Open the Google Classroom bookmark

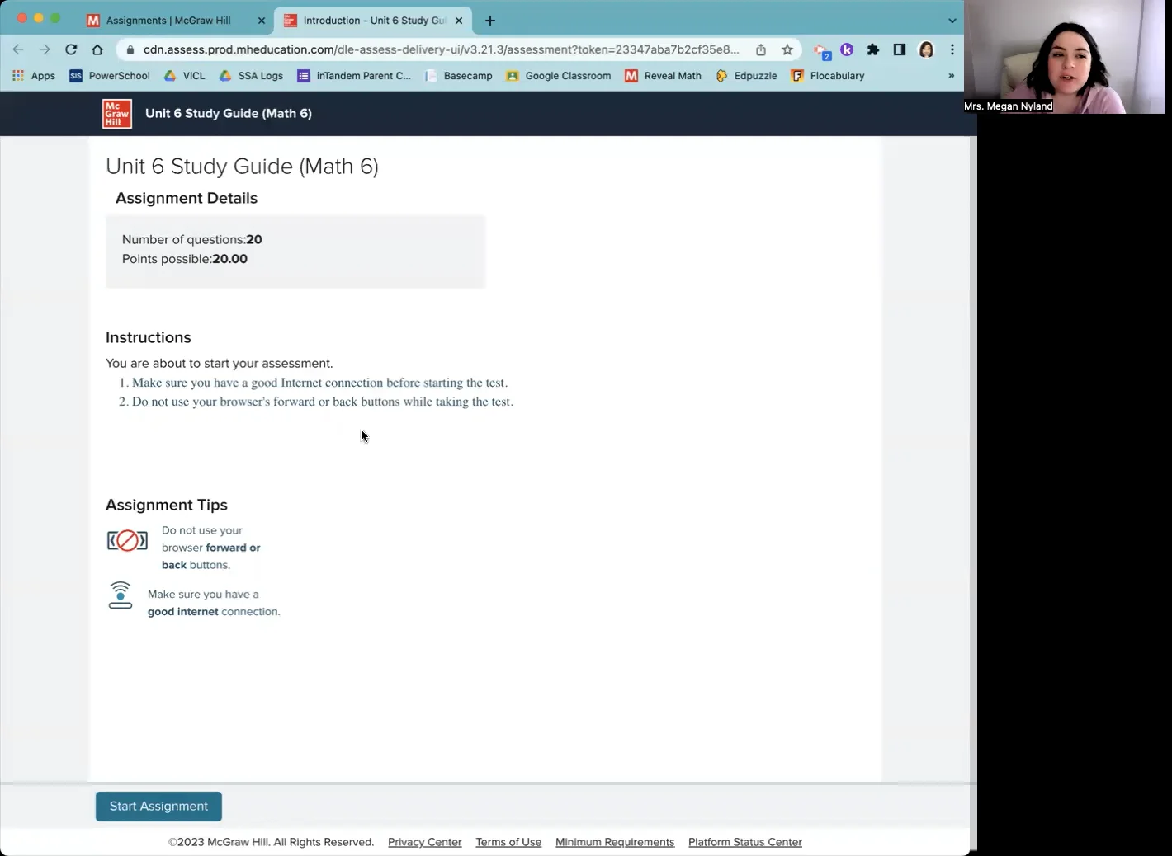[x=559, y=76]
